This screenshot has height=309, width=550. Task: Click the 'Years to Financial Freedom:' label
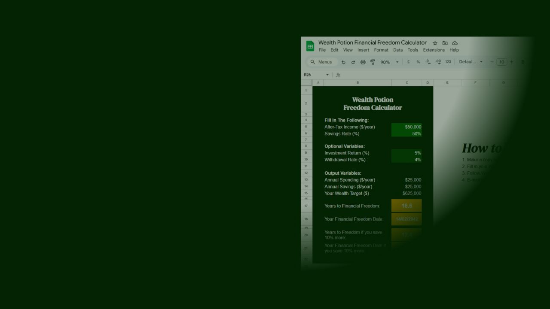(352, 206)
